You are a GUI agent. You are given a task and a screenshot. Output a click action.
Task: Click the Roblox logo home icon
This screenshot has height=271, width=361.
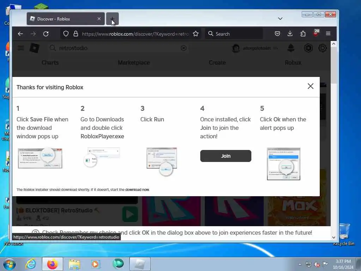pos(35,48)
